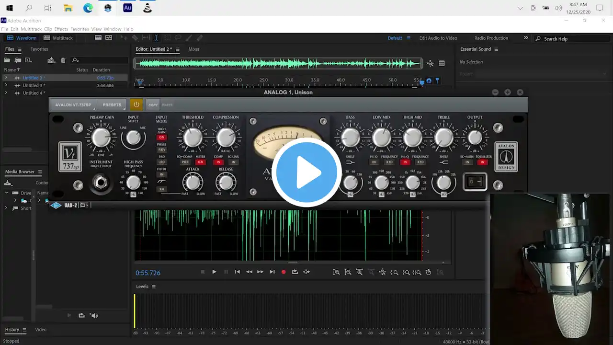Click the orange plugin power button
This screenshot has width=613, height=345.
click(136, 104)
